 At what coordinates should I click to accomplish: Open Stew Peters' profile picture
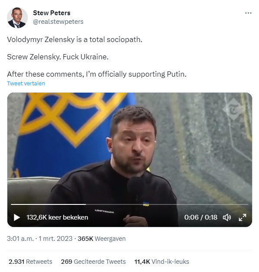click(17, 18)
